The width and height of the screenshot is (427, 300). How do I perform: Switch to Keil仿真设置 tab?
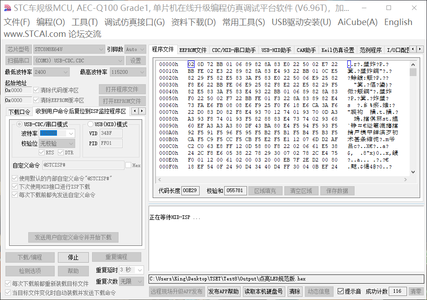click(x=338, y=50)
